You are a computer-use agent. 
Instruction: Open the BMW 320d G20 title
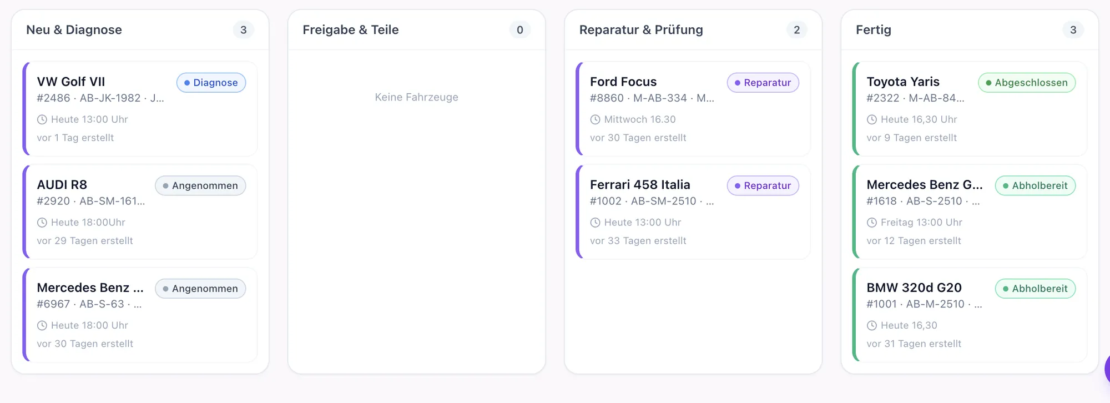coord(914,288)
